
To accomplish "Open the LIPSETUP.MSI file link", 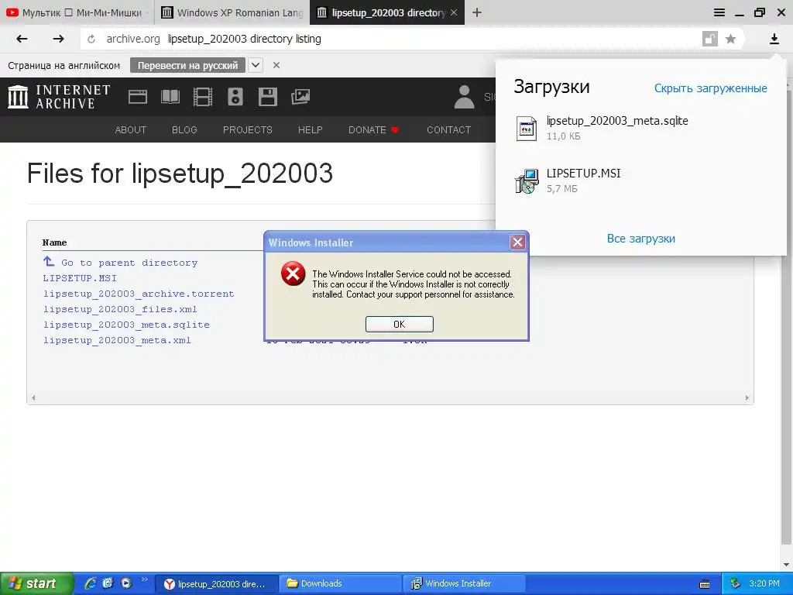I will tap(80, 278).
